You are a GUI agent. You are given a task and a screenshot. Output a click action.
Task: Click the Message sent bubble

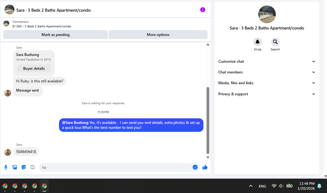(x=28, y=91)
